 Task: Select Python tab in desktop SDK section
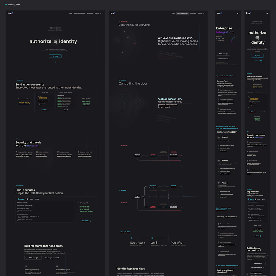coord(30,199)
